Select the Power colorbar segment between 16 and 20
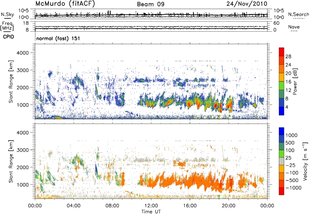The image size is (309, 214). click(x=282, y=77)
